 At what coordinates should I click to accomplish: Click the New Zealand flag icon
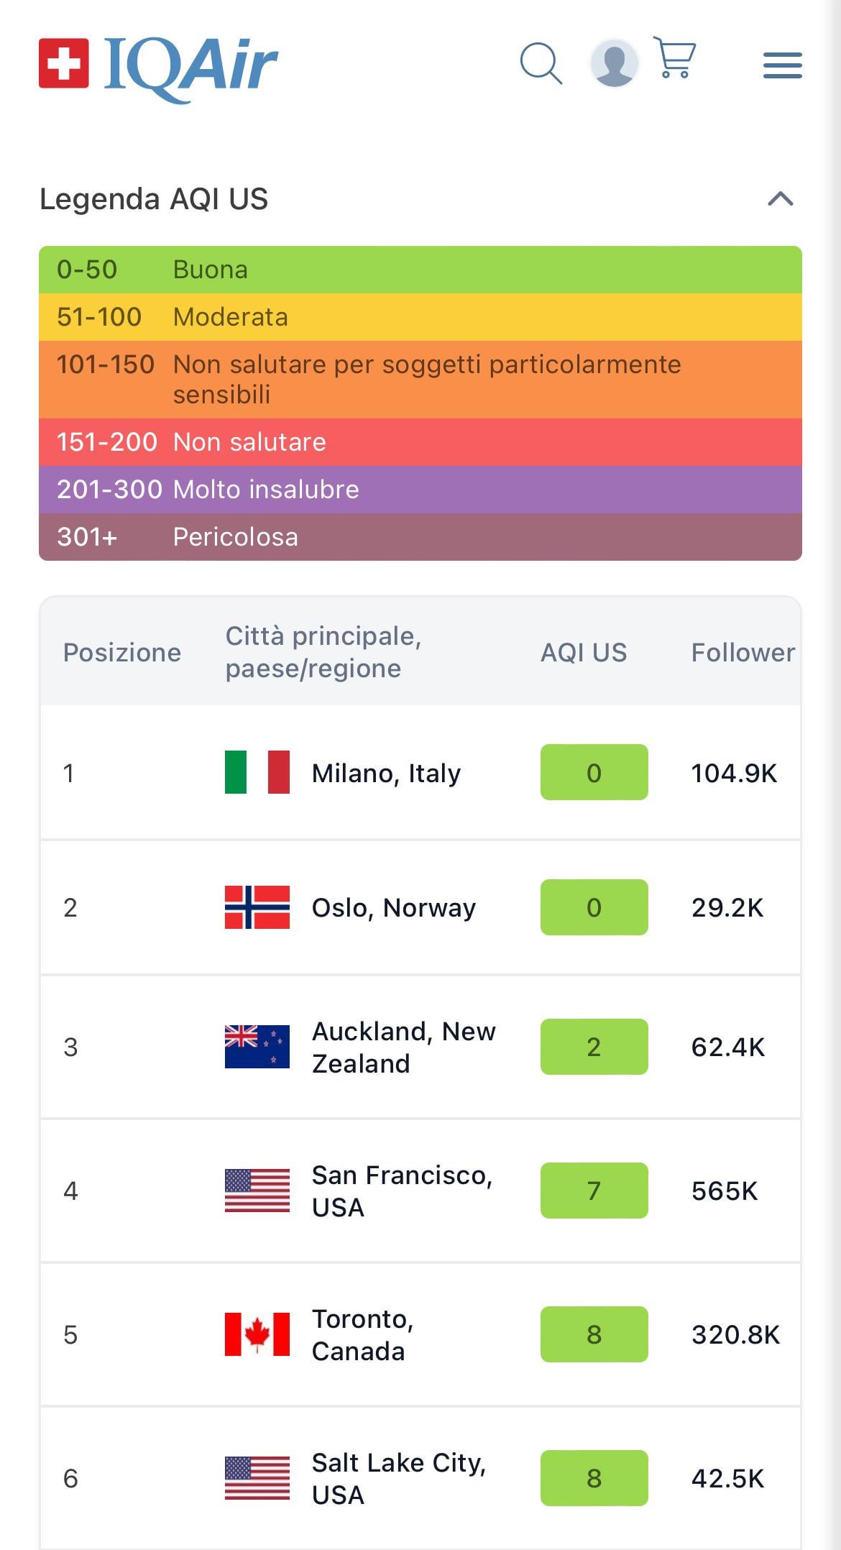pos(257,1047)
